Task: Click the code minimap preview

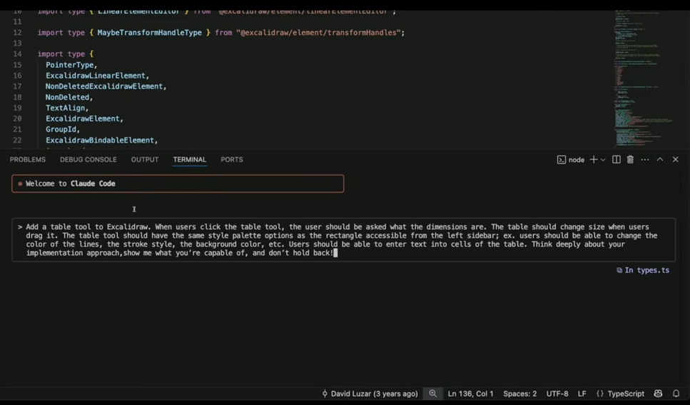Action: point(642,79)
